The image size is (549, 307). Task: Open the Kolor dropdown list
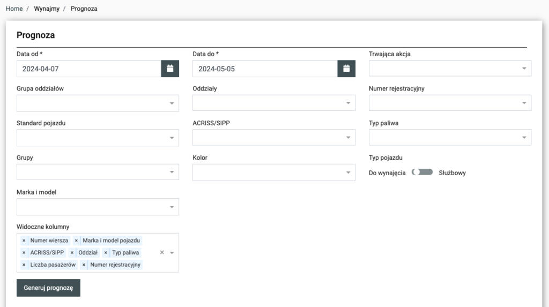pos(273,173)
